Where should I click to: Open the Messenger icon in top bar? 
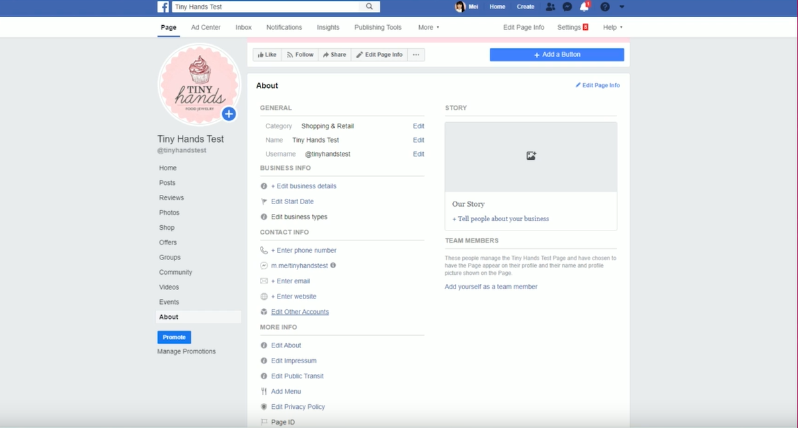[x=567, y=7]
